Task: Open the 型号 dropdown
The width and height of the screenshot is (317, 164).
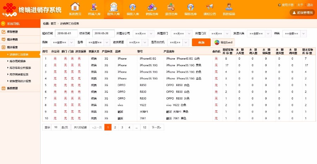Action: (98, 43)
